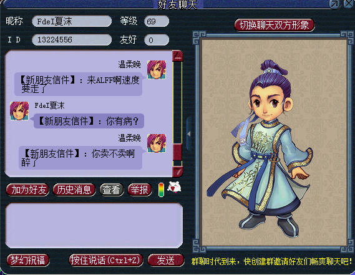Send the message with the 发送 button
Viewport: 355px width, 275px height.
pos(166,260)
